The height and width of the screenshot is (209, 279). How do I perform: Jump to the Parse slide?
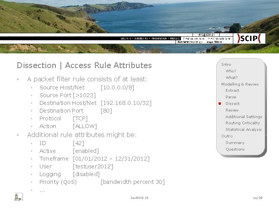[231, 97]
